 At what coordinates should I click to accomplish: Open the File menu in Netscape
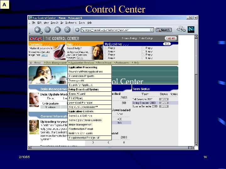34,23
